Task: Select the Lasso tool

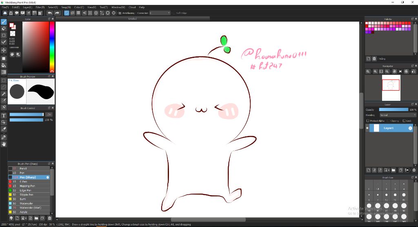Action: (x=4, y=87)
